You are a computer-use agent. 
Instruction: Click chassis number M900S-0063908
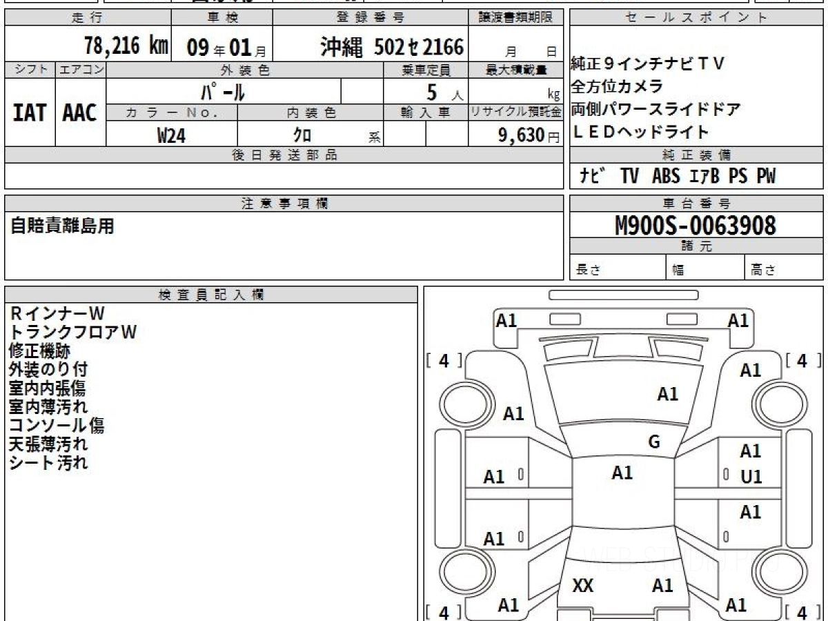coord(696,225)
